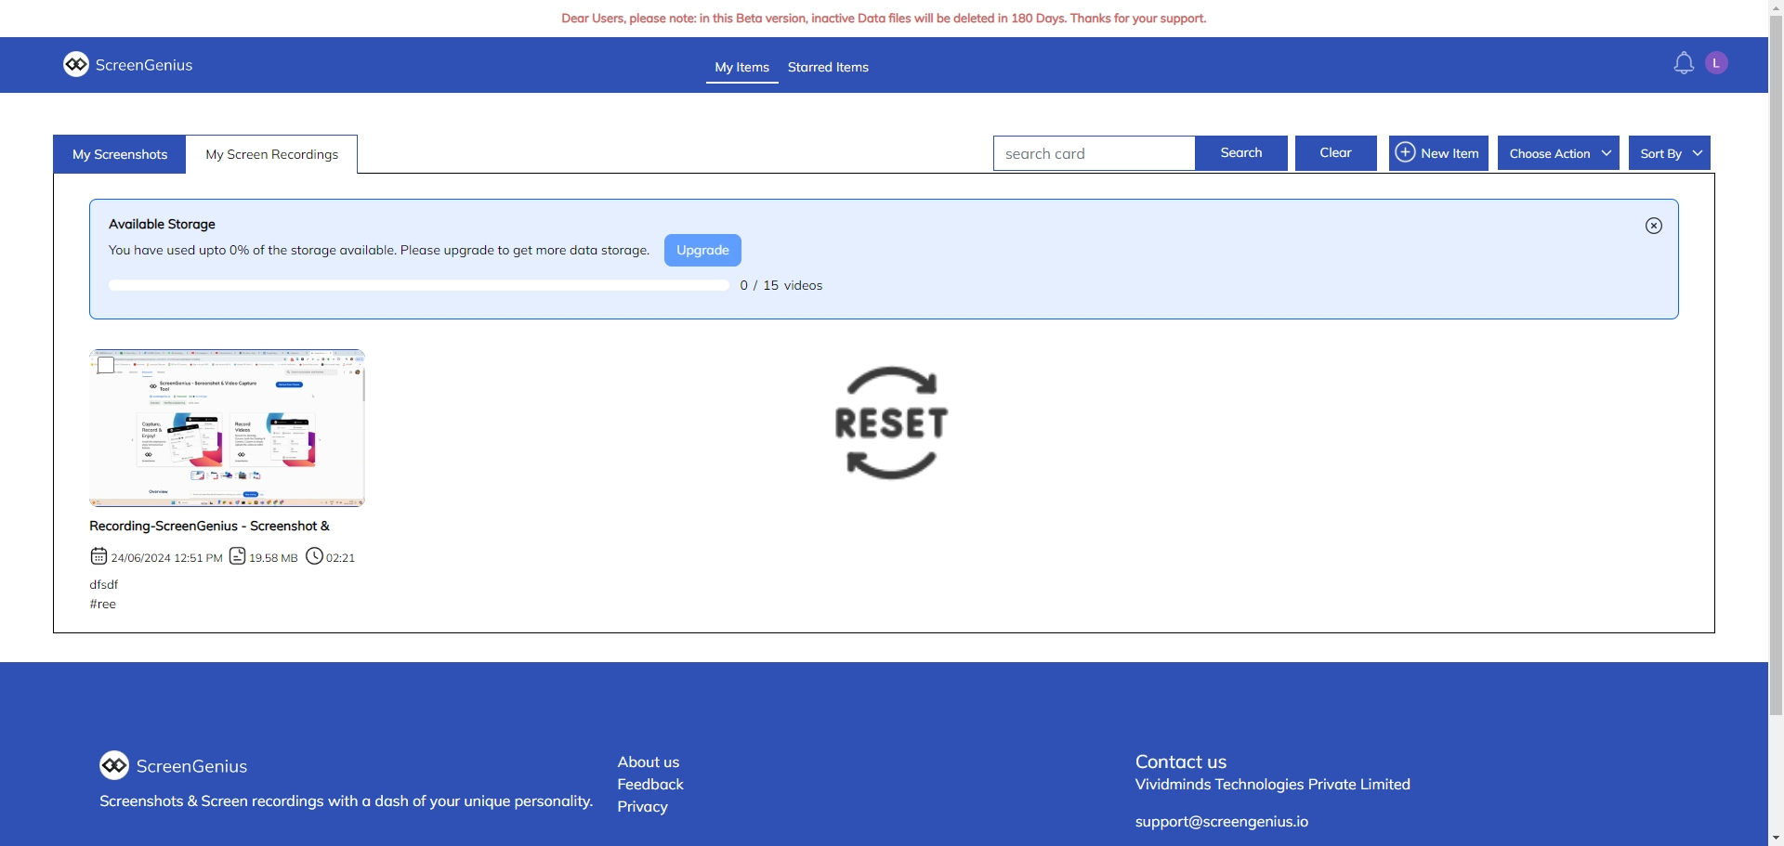Click the Contact us heading
1784x846 pixels.
pos(1181,761)
